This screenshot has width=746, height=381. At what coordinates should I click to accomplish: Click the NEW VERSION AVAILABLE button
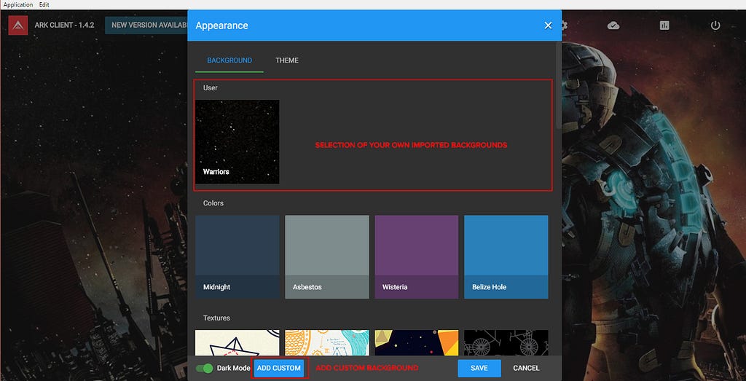click(146, 25)
